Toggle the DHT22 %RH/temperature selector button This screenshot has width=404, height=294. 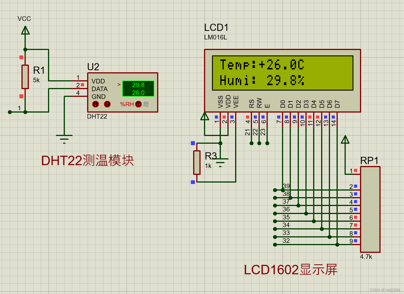click(139, 104)
